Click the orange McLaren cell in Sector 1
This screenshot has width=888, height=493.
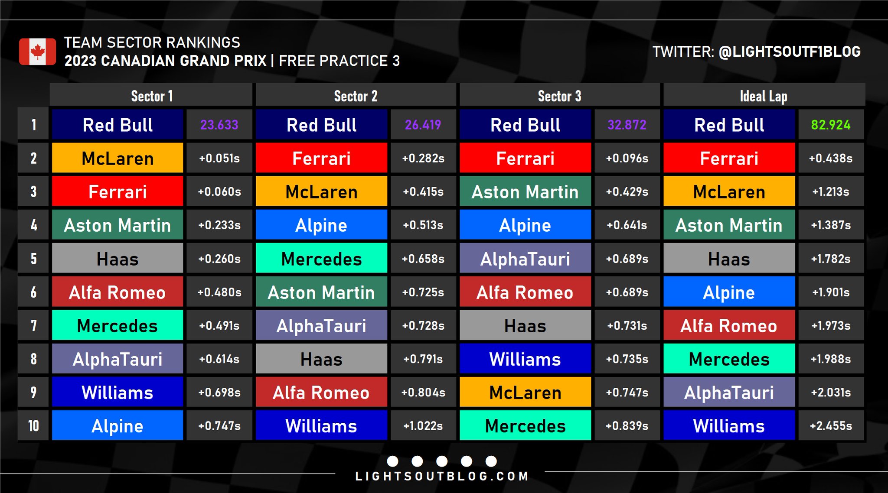(x=118, y=158)
